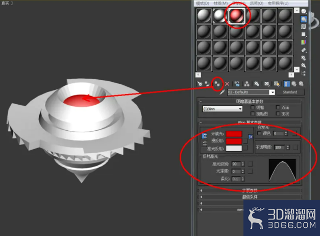320x236 pixels.
Task: Toggle the Backlight icon
Action: (304, 19)
